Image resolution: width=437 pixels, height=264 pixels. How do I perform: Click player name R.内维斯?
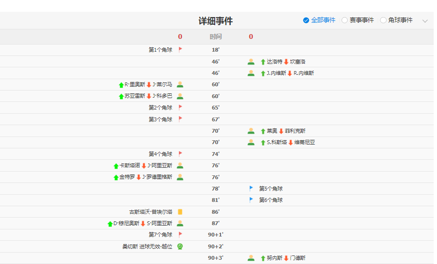[304, 73]
